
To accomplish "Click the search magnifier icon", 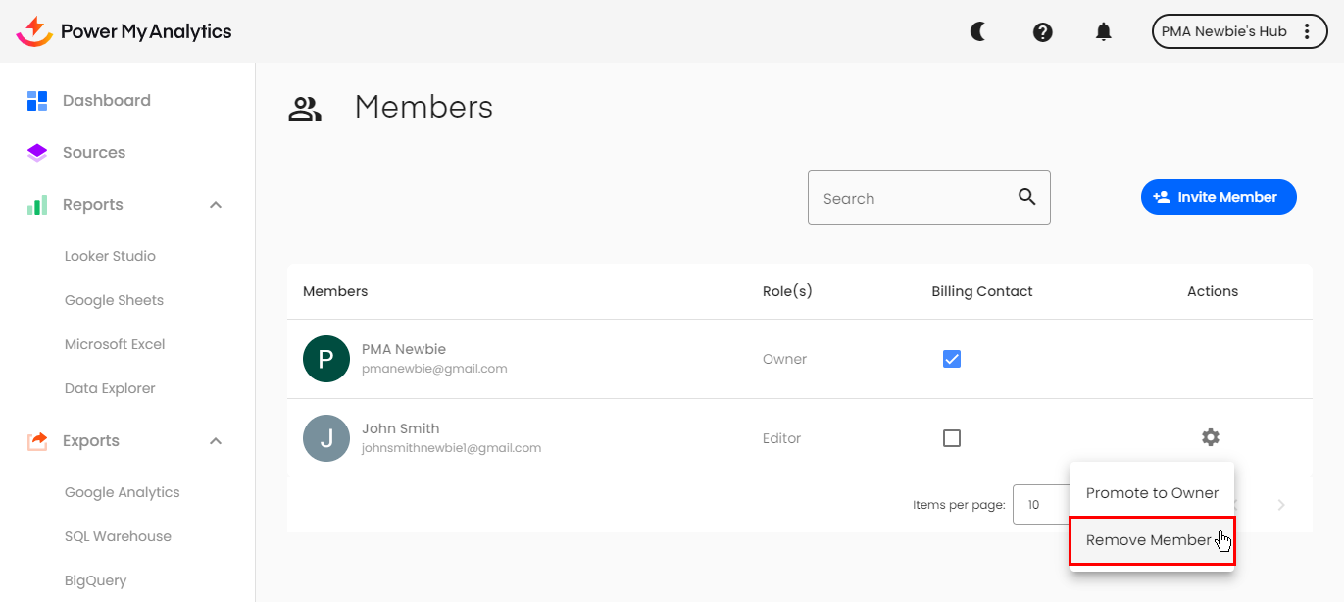I will tap(1026, 197).
